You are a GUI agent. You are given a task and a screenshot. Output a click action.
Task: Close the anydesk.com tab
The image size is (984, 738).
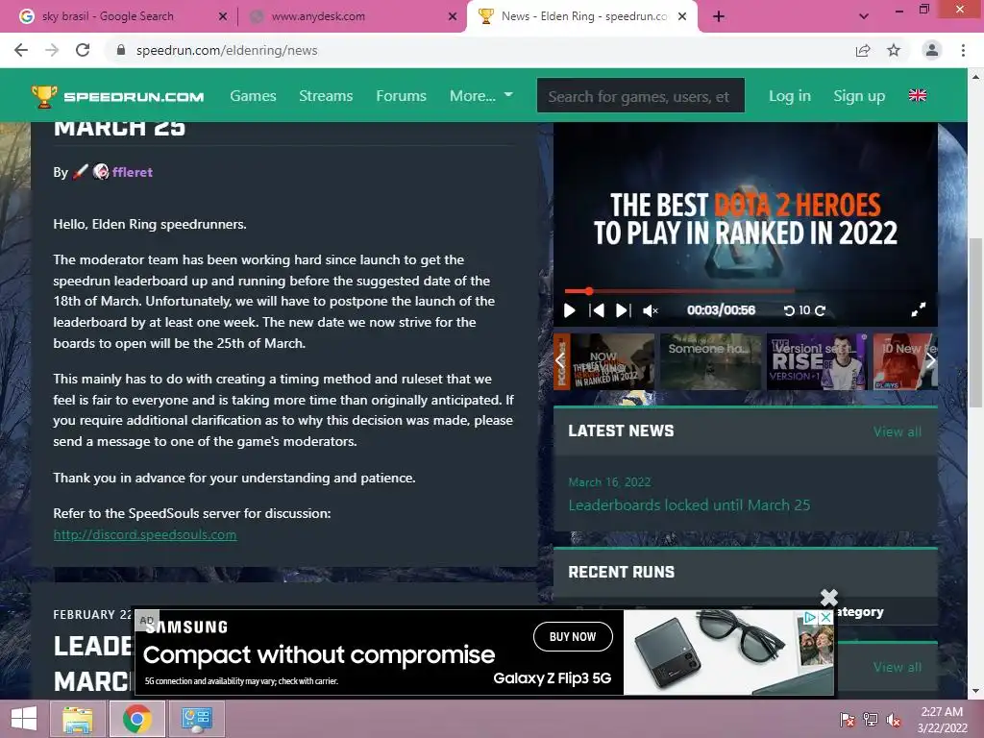pos(453,17)
